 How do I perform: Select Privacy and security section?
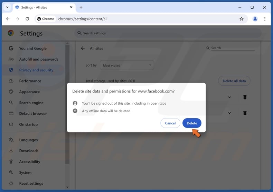pos(34,70)
